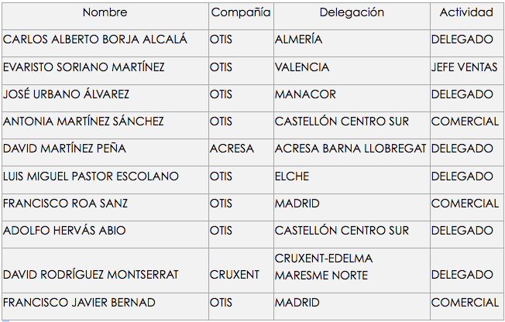
Task: Select the Compañía column header
Action: point(241,13)
